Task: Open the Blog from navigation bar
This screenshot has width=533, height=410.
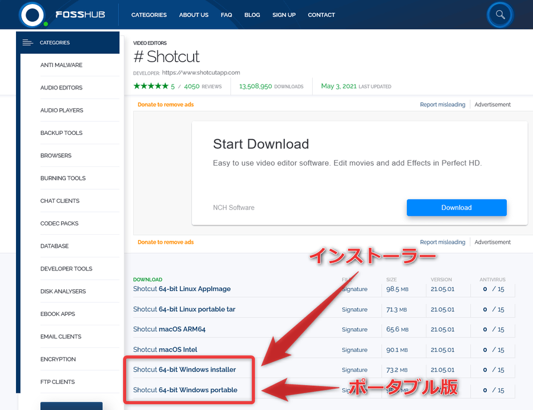Action: (252, 15)
